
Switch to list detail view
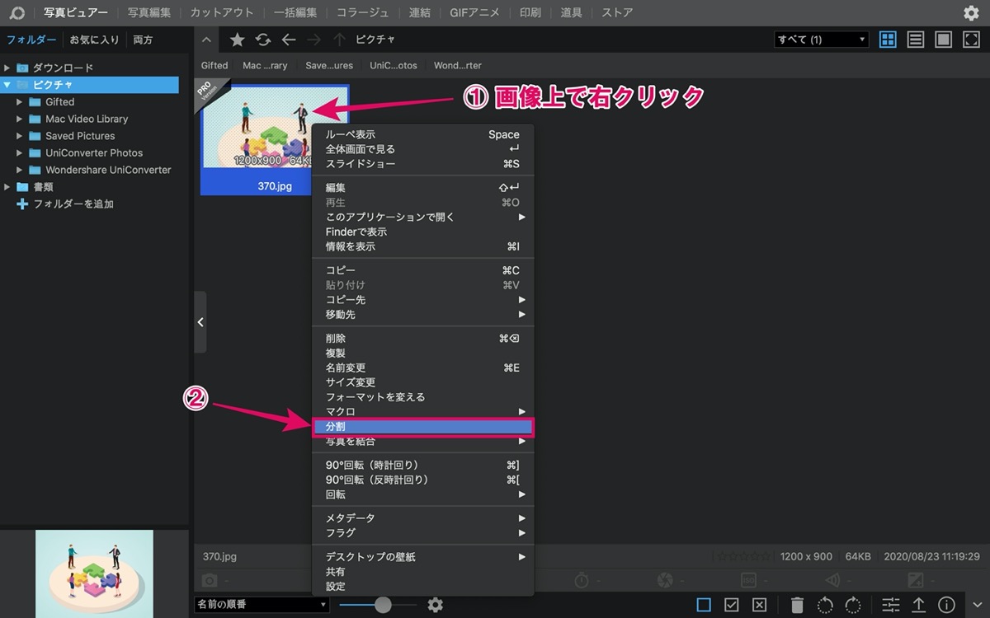tap(915, 40)
